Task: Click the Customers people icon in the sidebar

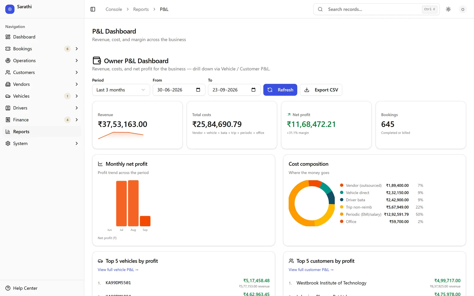Action: click(8, 72)
